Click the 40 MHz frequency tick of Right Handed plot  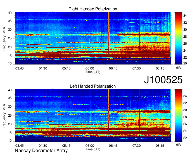pyautogui.click(x=10, y=13)
